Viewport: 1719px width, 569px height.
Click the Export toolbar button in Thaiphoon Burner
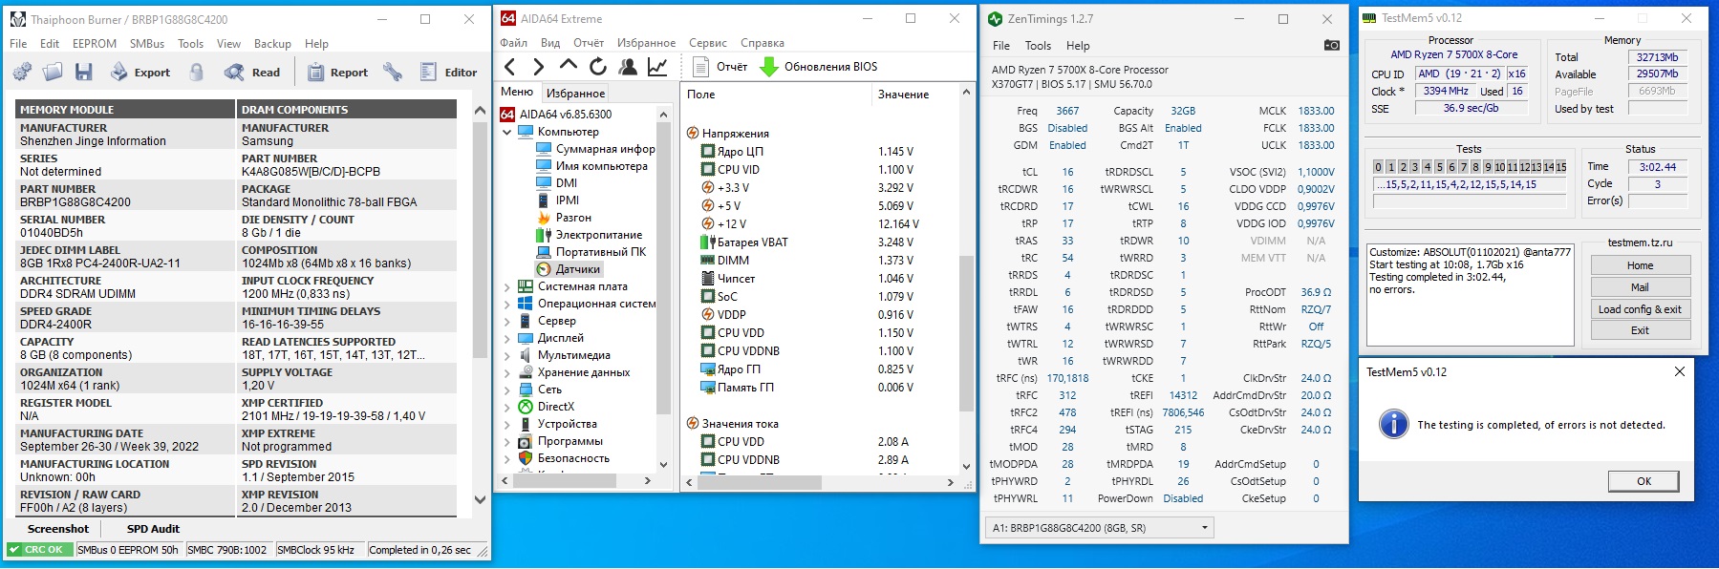140,72
